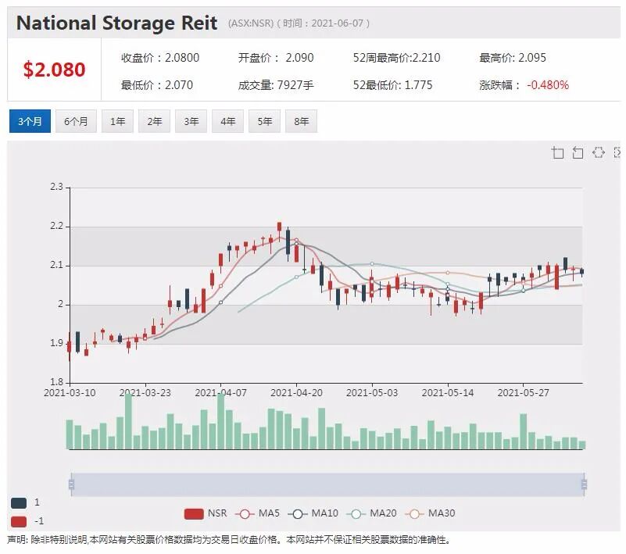Click the restore chart hexagon icon
The image size is (626, 554).
click(598, 152)
